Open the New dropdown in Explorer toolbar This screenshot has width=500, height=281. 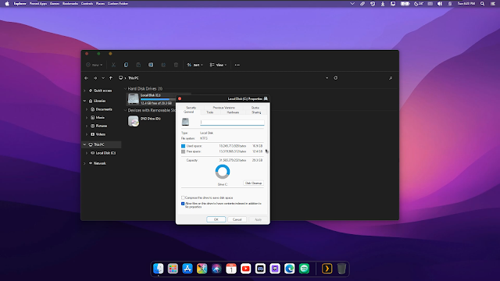pos(95,65)
